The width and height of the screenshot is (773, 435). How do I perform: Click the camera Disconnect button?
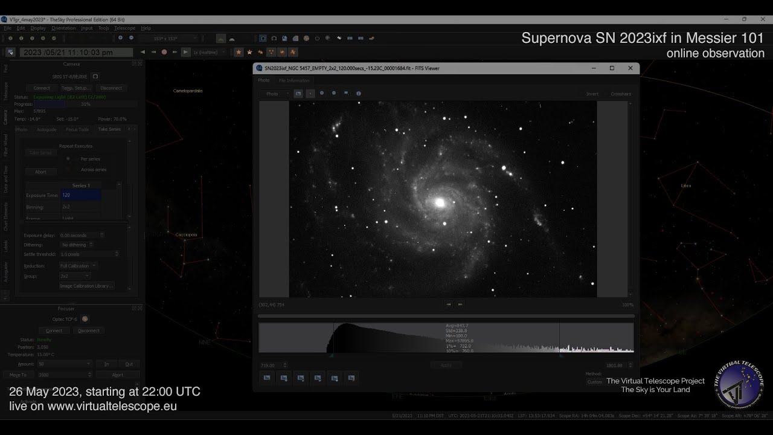(x=111, y=88)
